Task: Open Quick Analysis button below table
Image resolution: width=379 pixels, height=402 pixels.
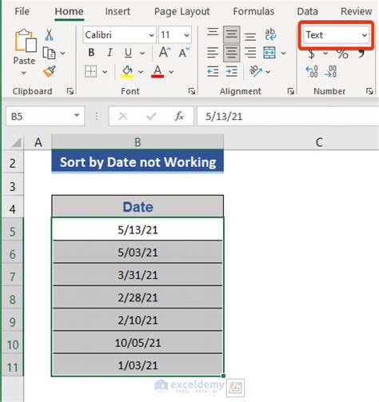Action: pyautogui.click(x=235, y=388)
